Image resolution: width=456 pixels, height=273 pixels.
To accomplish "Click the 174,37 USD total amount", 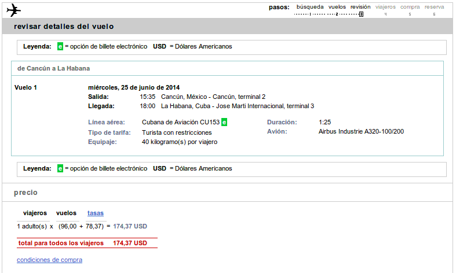I will point(130,243).
